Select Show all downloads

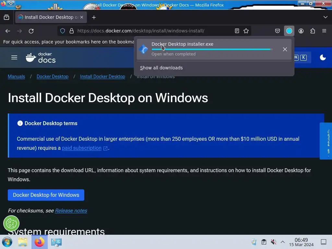pyautogui.click(x=161, y=68)
